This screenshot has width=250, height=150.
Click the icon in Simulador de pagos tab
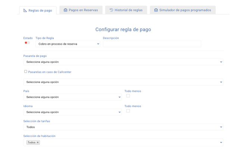156,10
